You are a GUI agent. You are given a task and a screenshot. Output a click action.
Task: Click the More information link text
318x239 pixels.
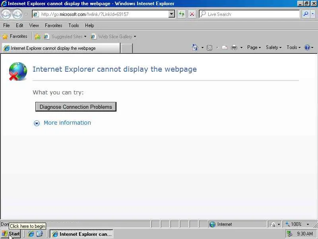pos(67,123)
